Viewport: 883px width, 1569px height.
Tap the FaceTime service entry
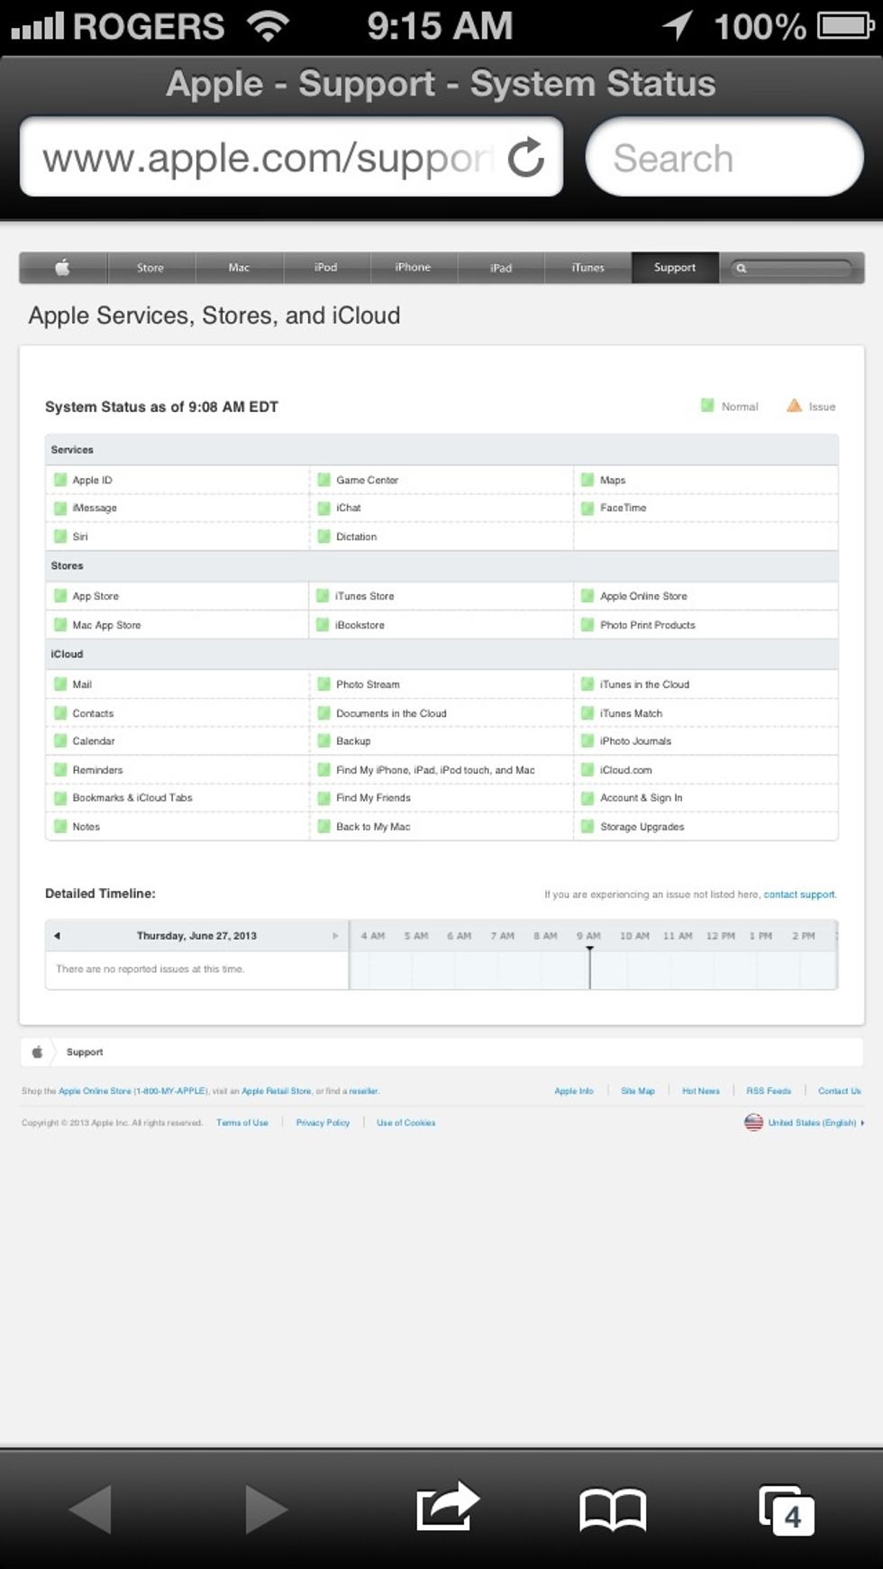click(624, 508)
